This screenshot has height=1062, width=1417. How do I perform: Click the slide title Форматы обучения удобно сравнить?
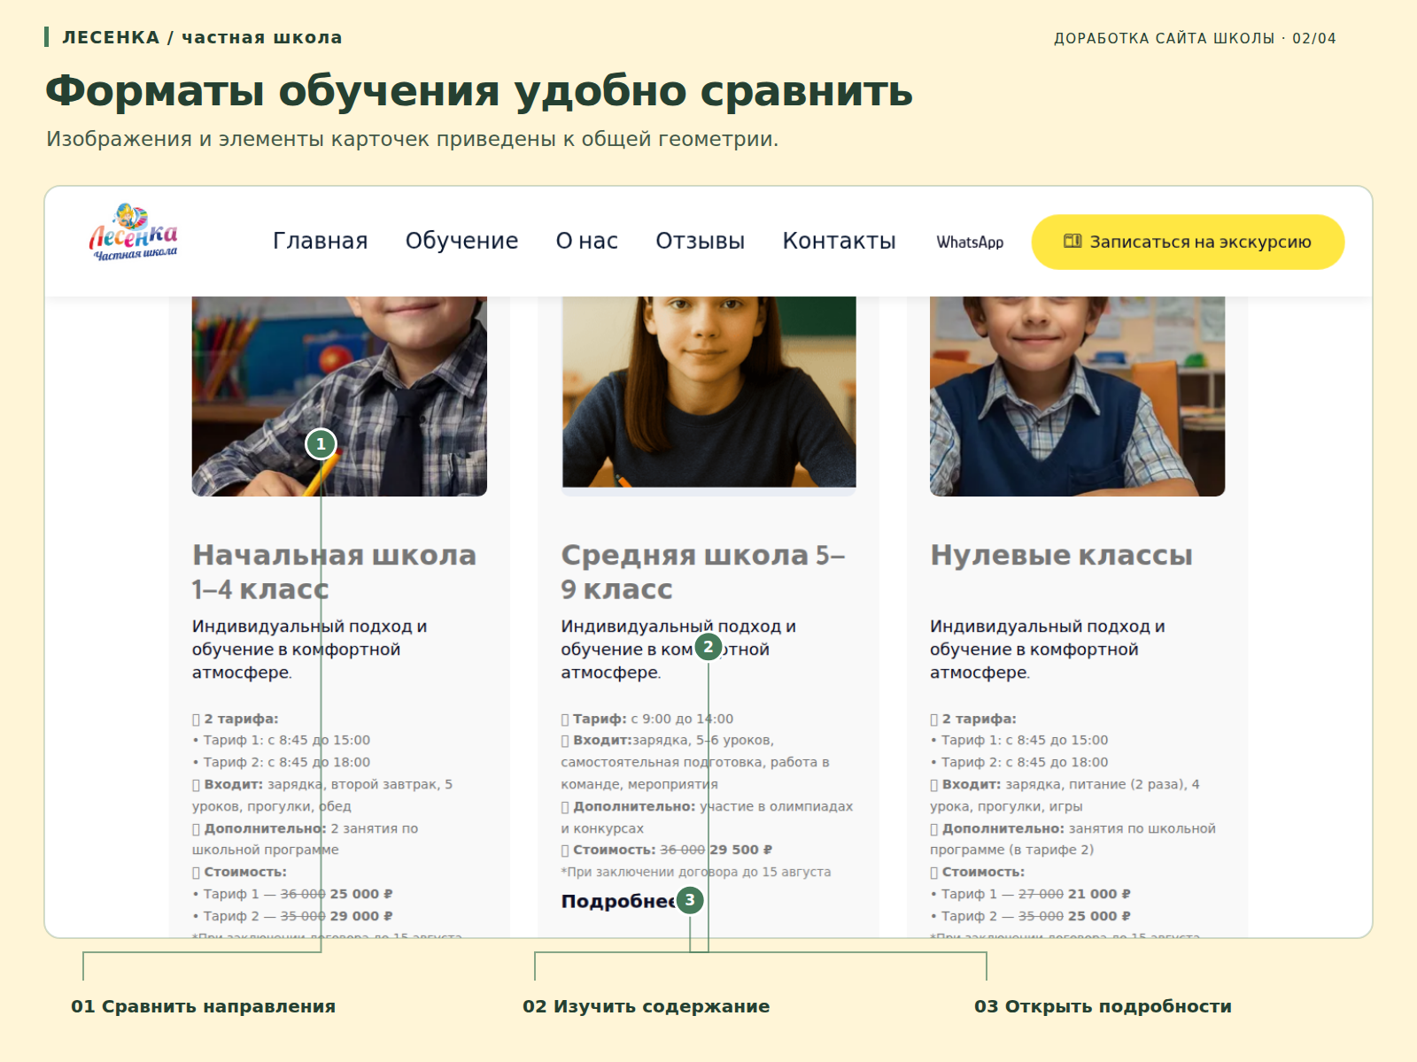click(x=479, y=91)
